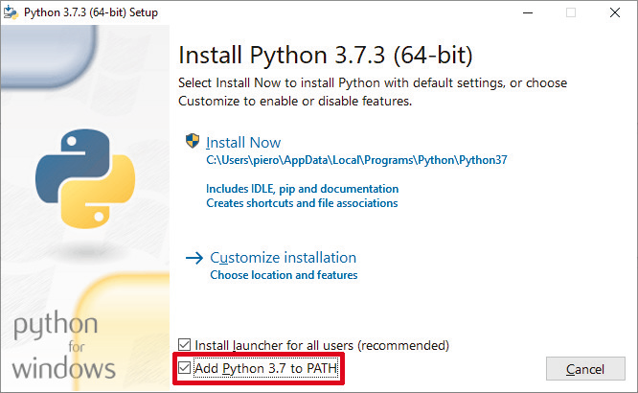Click the arrow icon beside Customize installation
This screenshot has width=638, height=393.
[194, 258]
